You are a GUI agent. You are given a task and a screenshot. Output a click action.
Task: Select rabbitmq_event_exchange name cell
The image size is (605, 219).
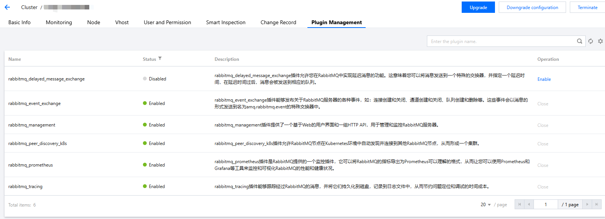click(x=34, y=103)
